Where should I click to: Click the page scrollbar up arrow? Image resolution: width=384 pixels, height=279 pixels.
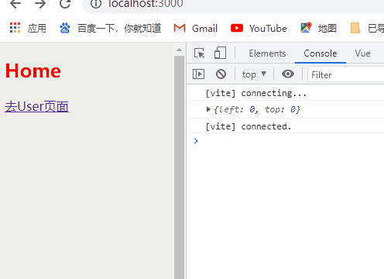coord(179,50)
